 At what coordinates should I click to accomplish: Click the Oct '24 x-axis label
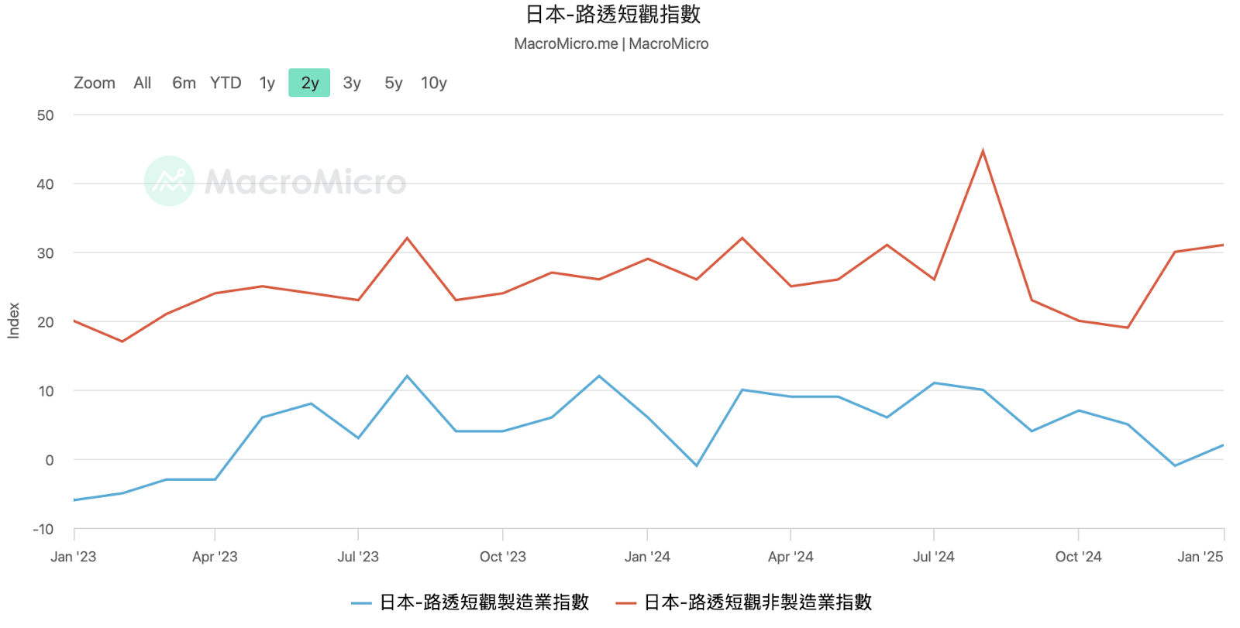[1078, 557]
